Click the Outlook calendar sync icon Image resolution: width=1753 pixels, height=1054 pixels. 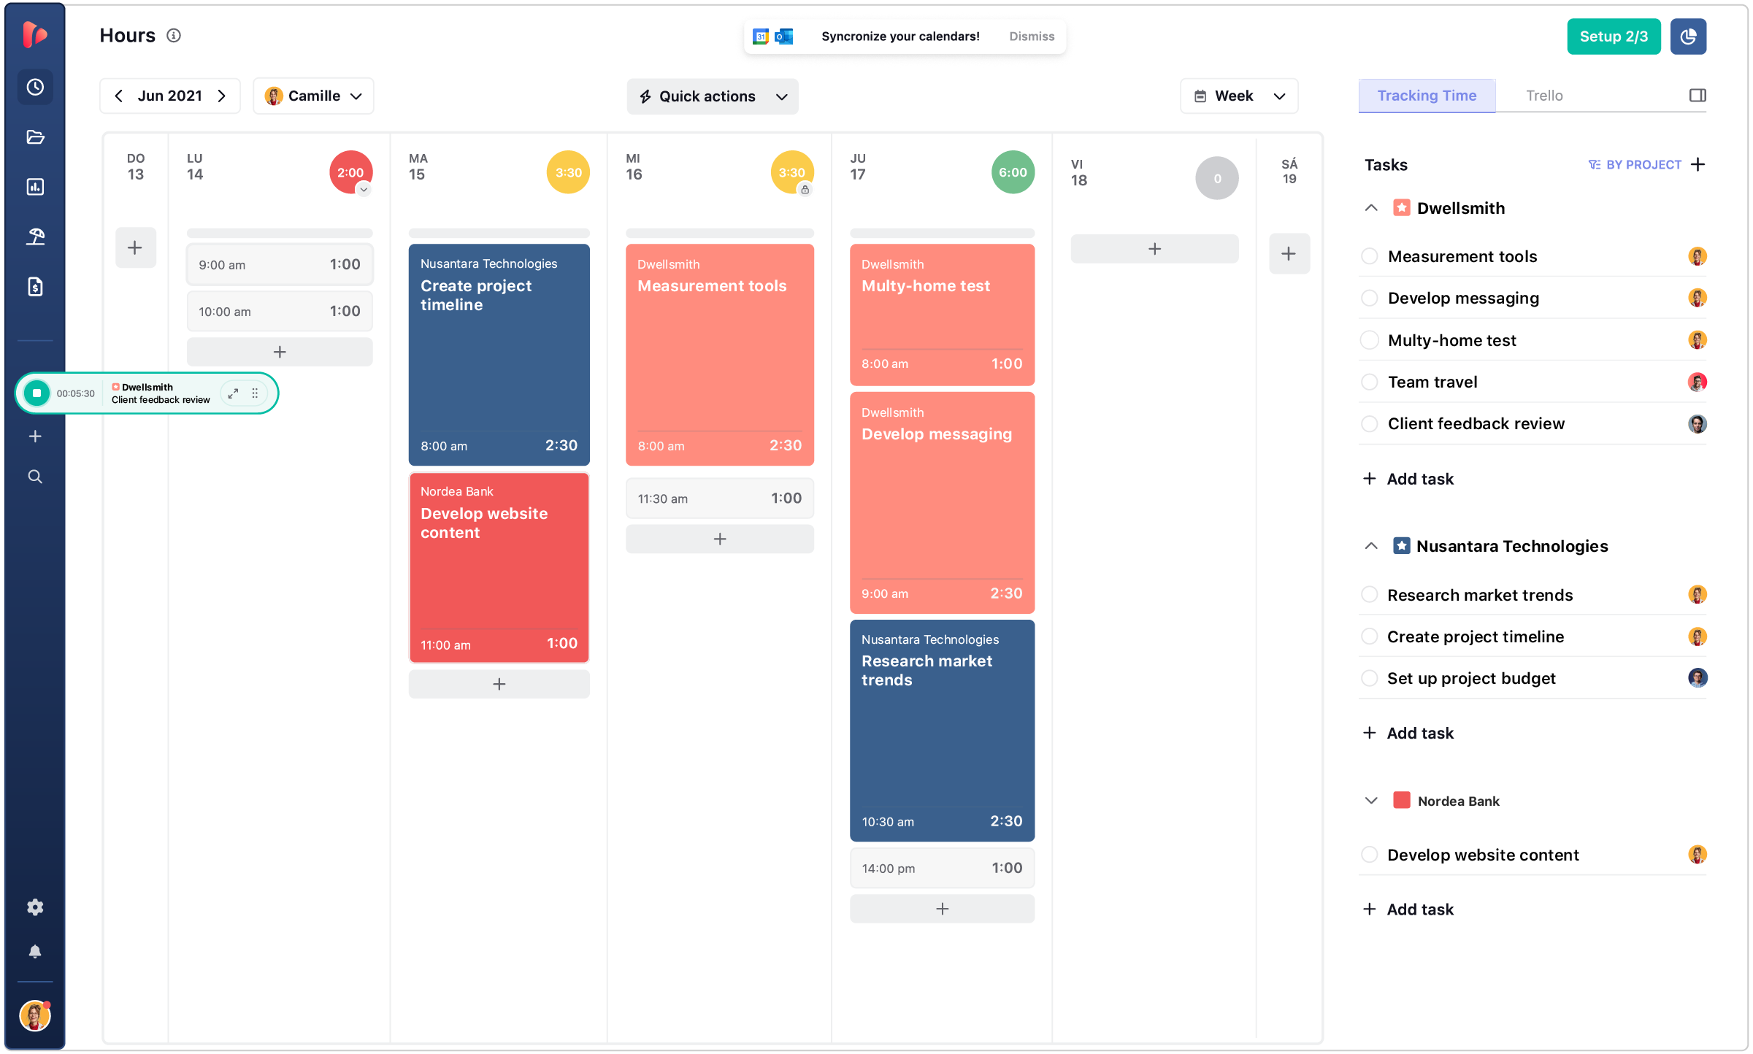pyautogui.click(x=784, y=36)
